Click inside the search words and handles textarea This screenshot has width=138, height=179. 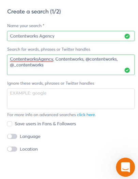tap(71, 65)
